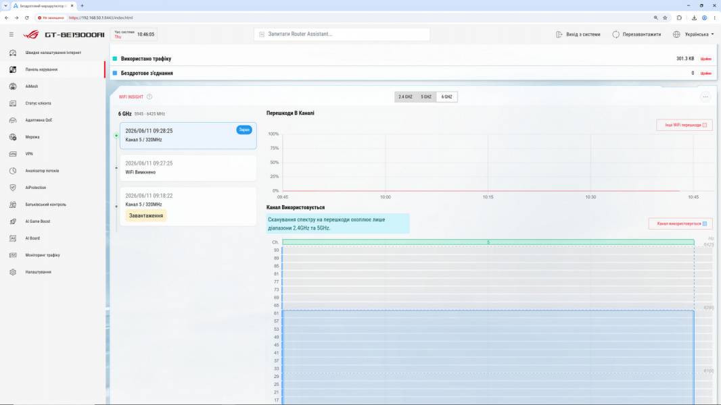Open AiMesh sidebar icon
The image size is (721, 405).
(13, 86)
